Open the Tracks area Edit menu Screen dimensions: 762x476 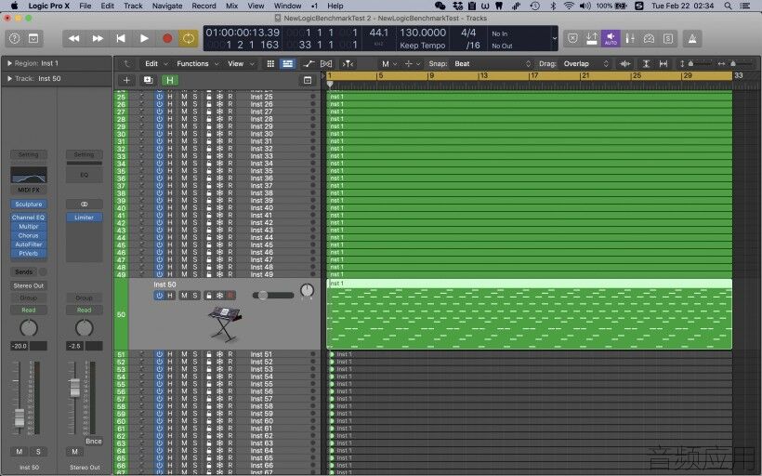155,64
